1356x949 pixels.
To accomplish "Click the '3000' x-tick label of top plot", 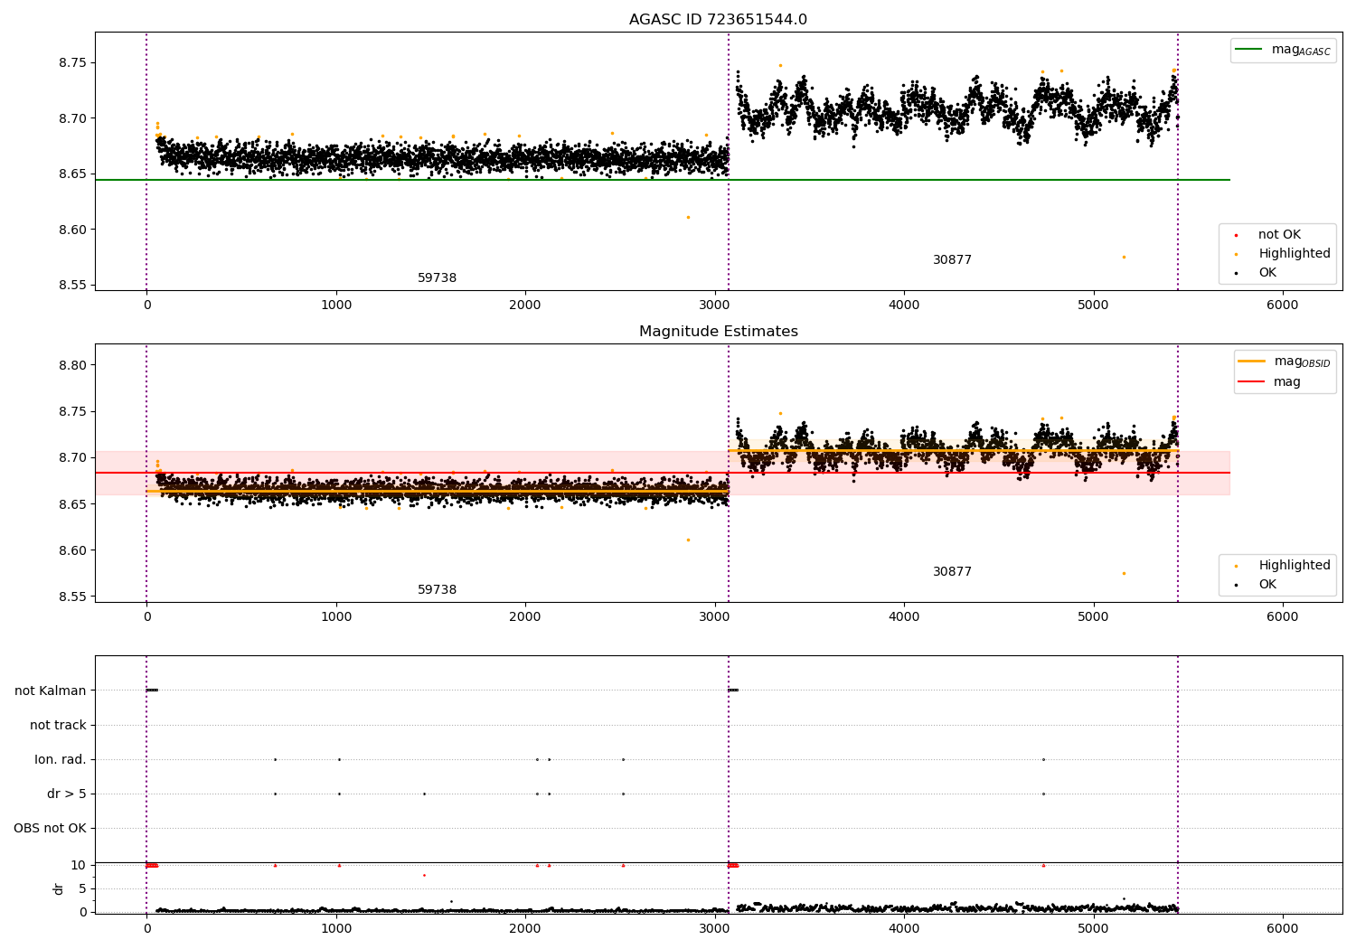I will click(x=714, y=305).
